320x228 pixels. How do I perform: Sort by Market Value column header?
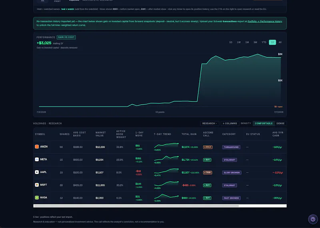pos(101,134)
